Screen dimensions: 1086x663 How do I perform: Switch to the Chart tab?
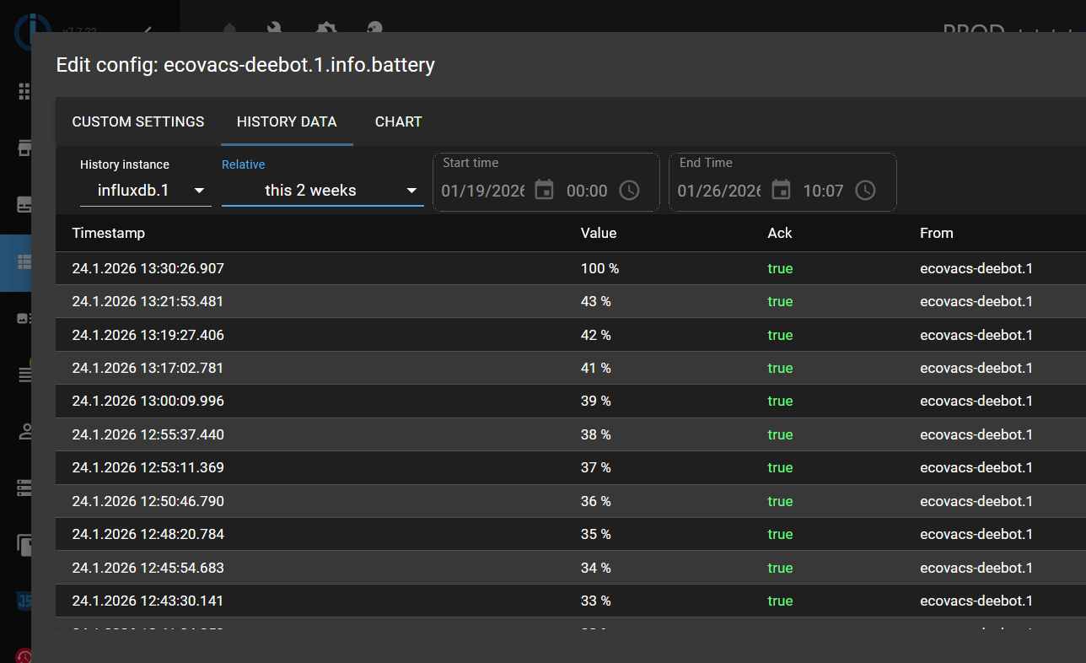point(398,121)
